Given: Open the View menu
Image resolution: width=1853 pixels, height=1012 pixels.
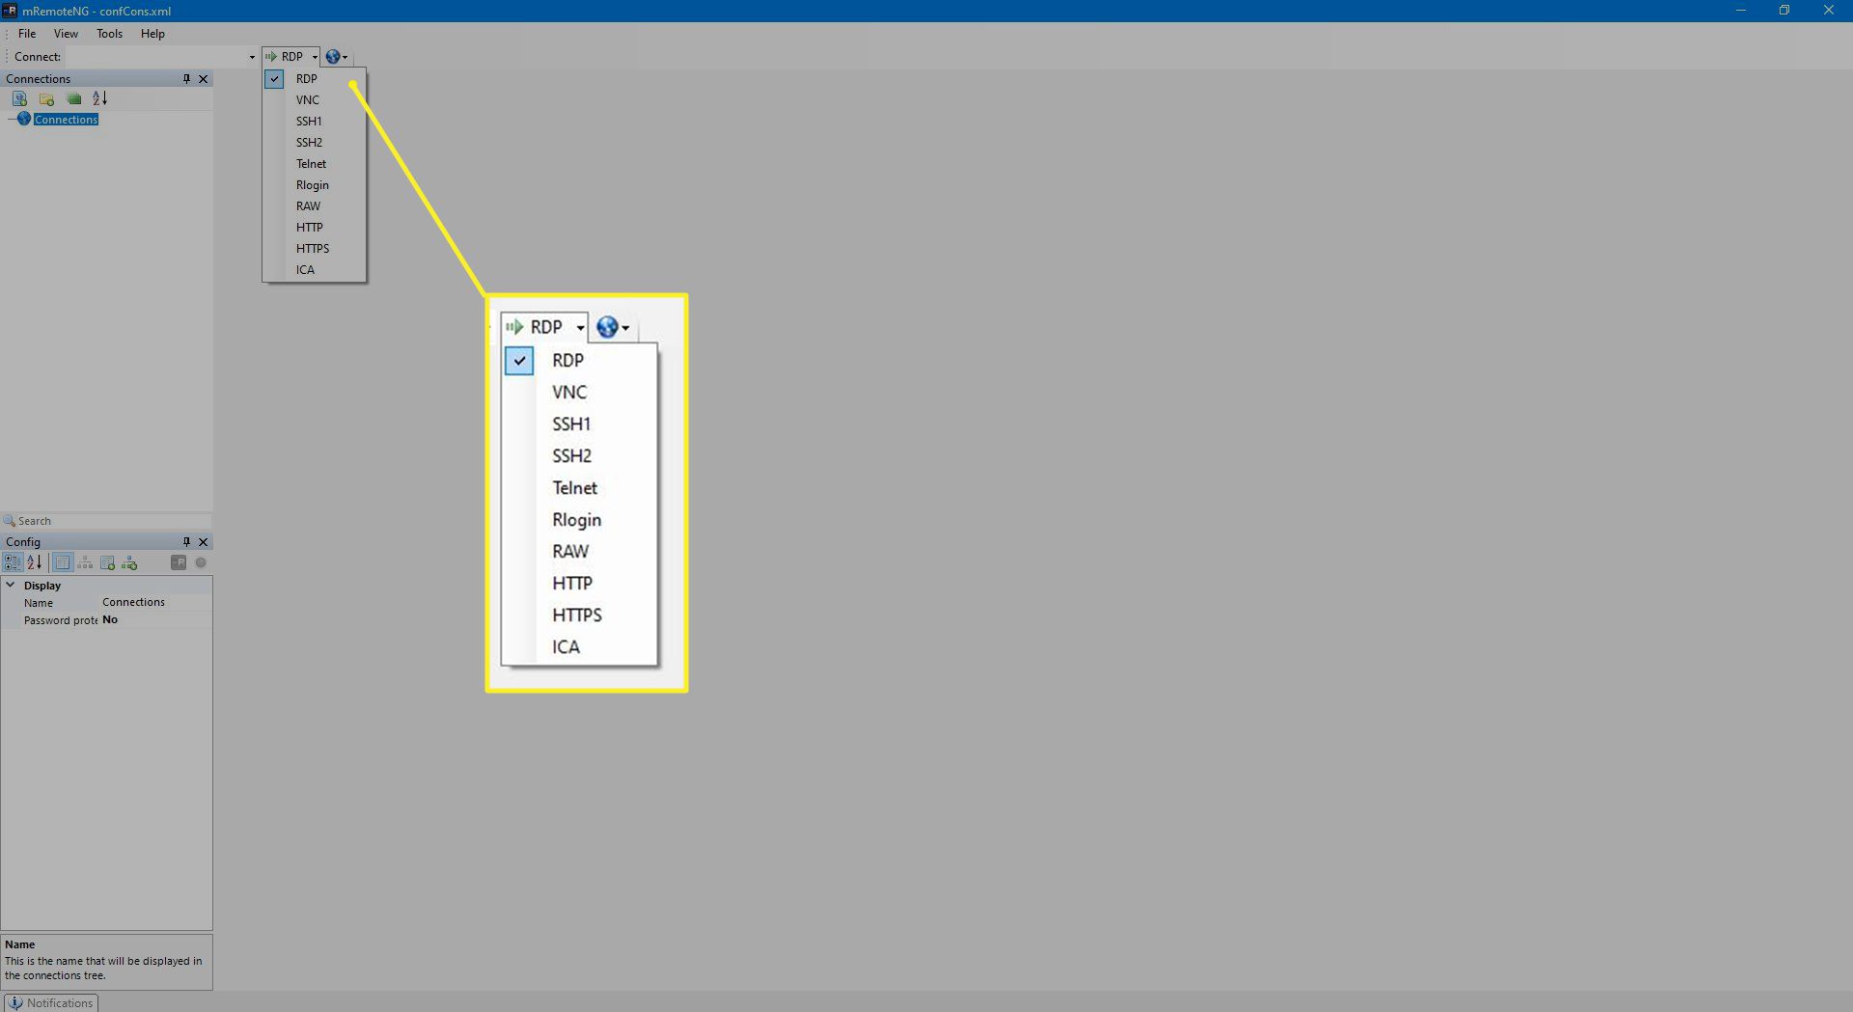Looking at the screenshot, I should point(66,34).
